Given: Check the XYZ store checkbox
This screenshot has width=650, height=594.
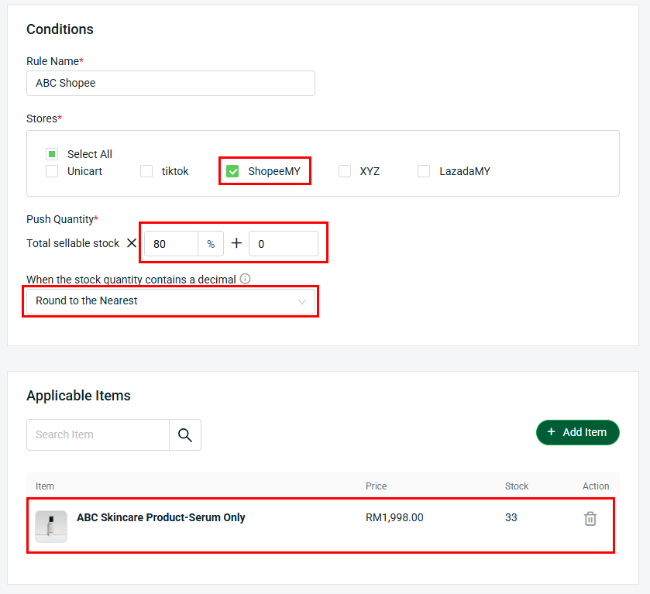Looking at the screenshot, I should click(x=345, y=171).
